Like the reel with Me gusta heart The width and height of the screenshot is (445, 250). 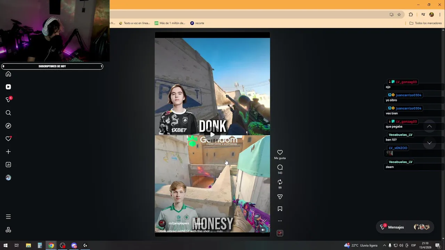click(280, 152)
